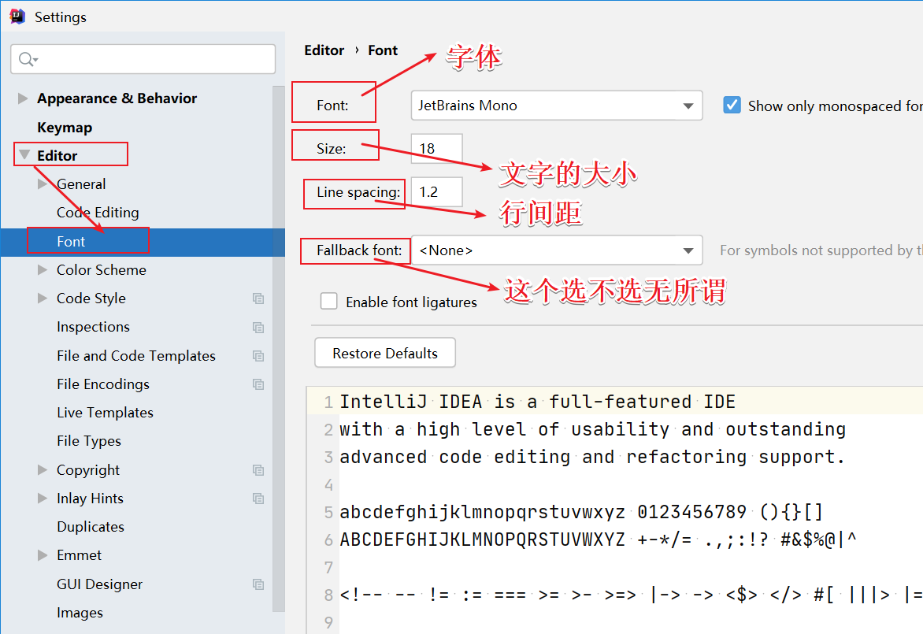Click the project-level icon beside GUI Designer
The image size is (923, 634).
coord(258,584)
